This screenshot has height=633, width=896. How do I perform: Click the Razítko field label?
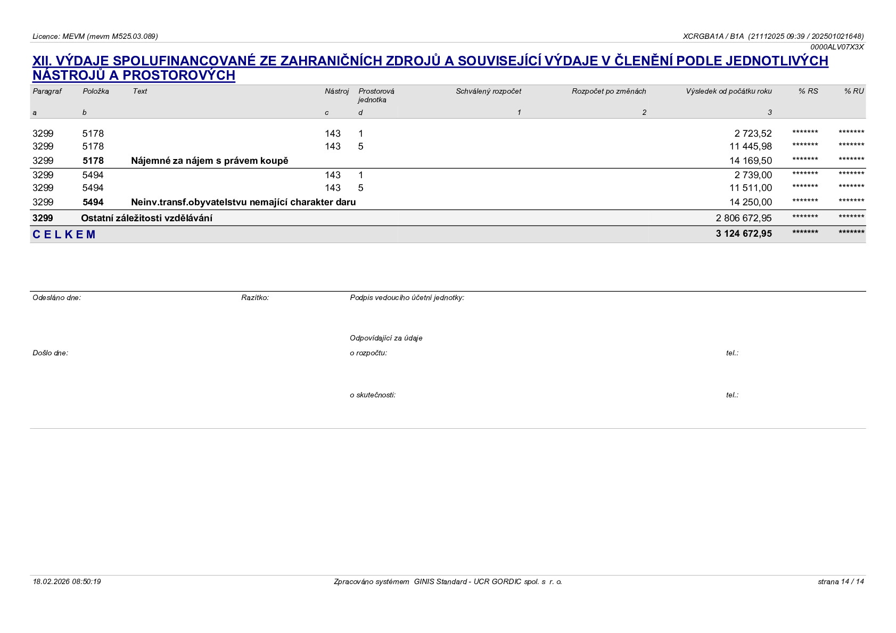pyautogui.click(x=255, y=298)
